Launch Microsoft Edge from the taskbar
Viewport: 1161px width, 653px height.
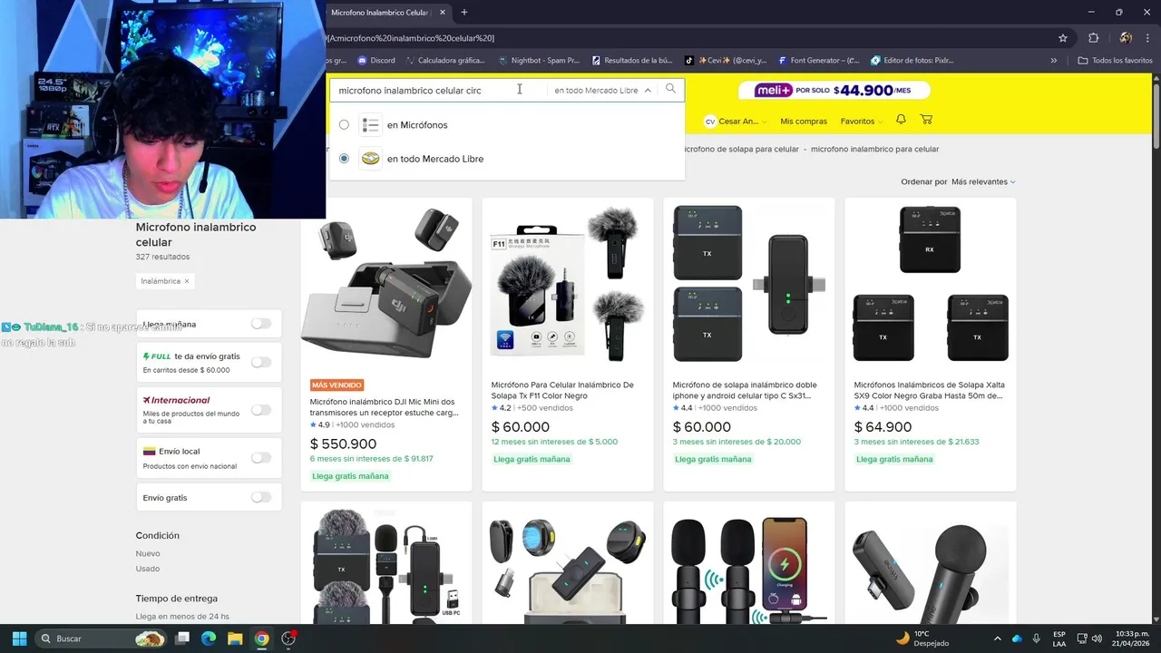(209, 638)
